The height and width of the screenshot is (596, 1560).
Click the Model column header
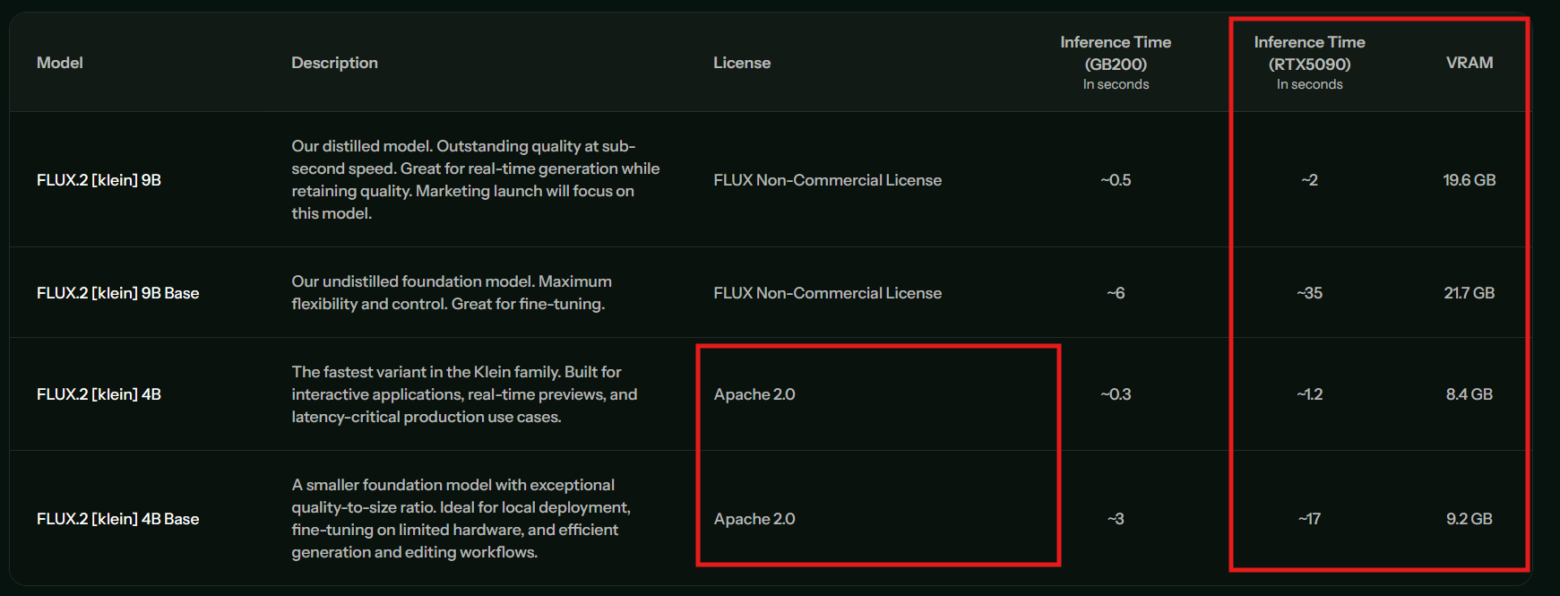59,63
